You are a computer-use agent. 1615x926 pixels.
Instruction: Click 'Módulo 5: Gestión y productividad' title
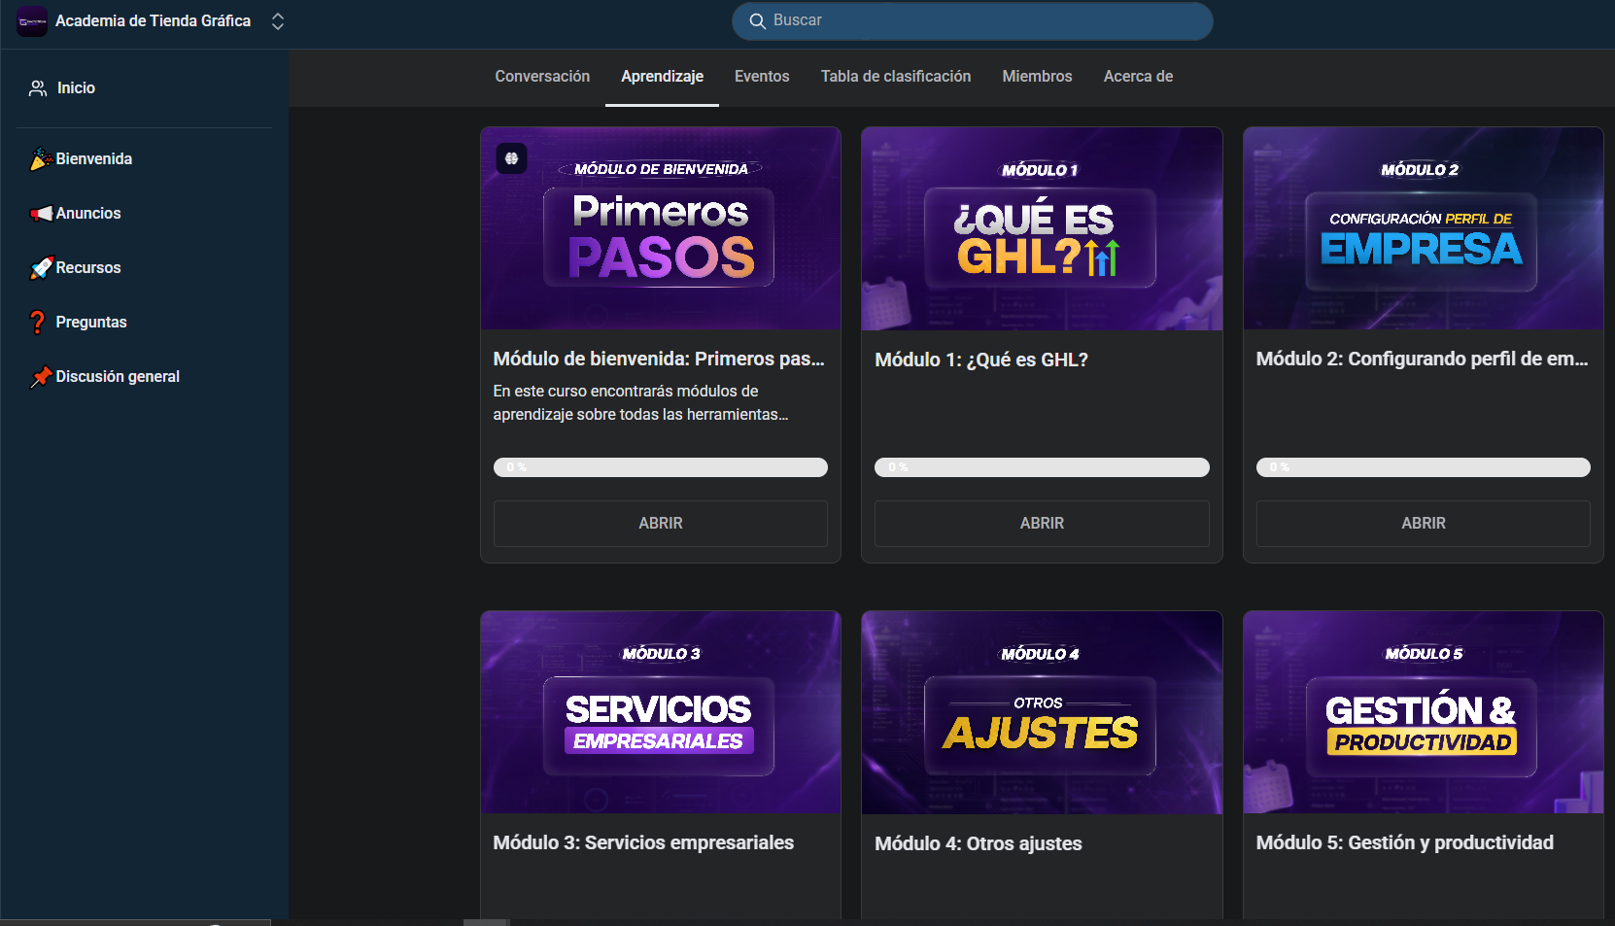pyautogui.click(x=1405, y=843)
